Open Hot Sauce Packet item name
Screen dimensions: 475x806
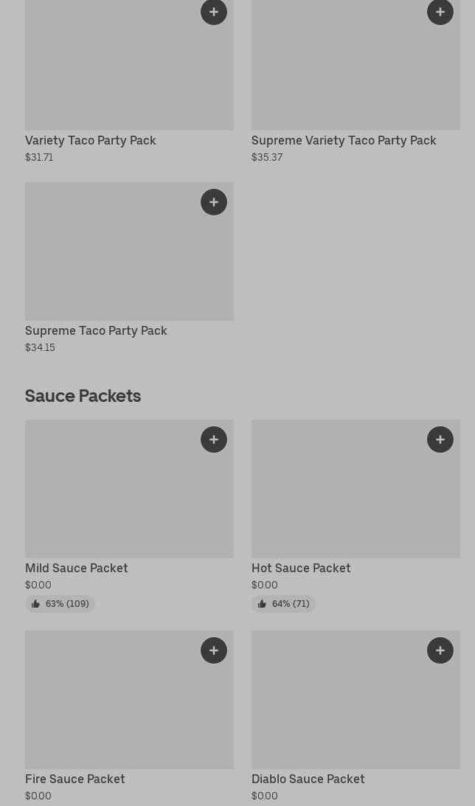click(x=301, y=568)
